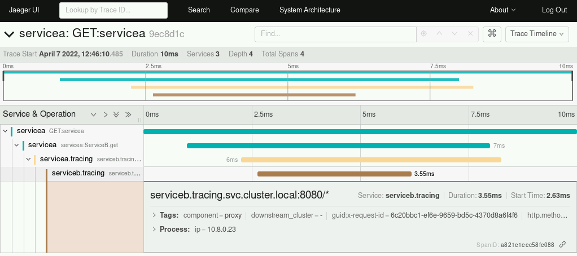Image resolution: width=577 pixels, height=256 pixels.
Task: Focus the Find search box
Action: pos(335,34)
